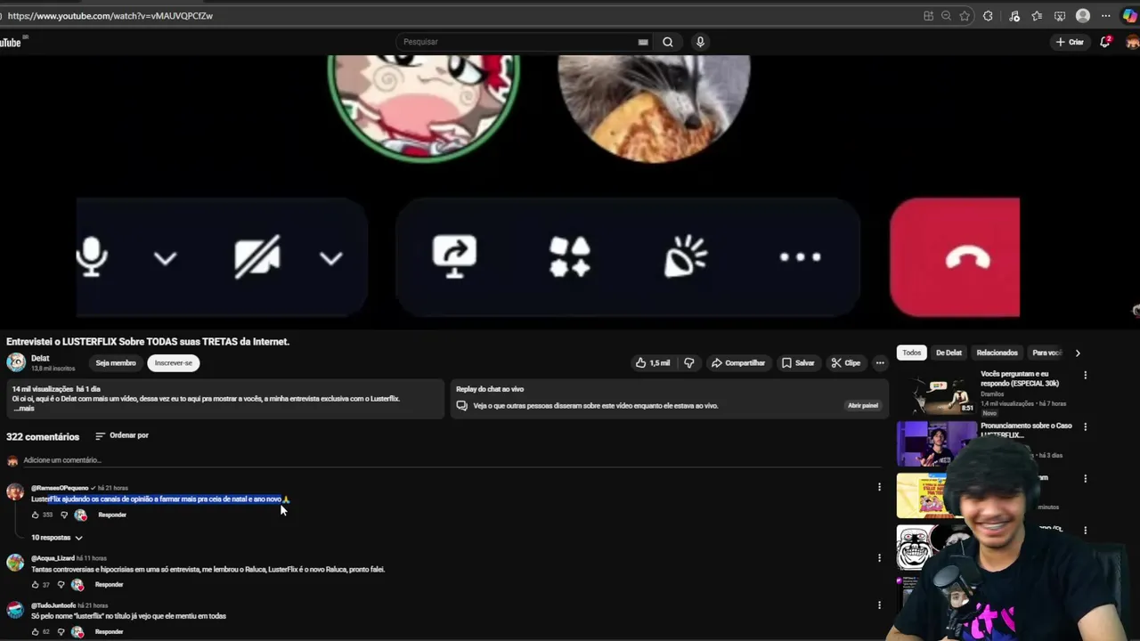
Task: Click the red hang up call button
Action: coord(955,257)
